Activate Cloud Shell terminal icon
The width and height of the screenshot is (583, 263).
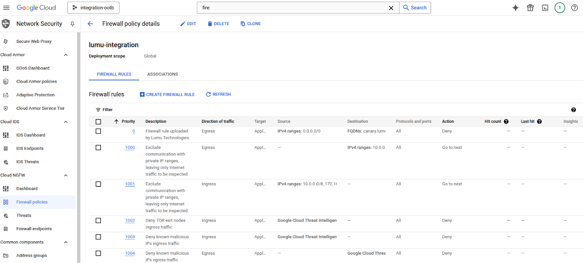tap(545, 8)
